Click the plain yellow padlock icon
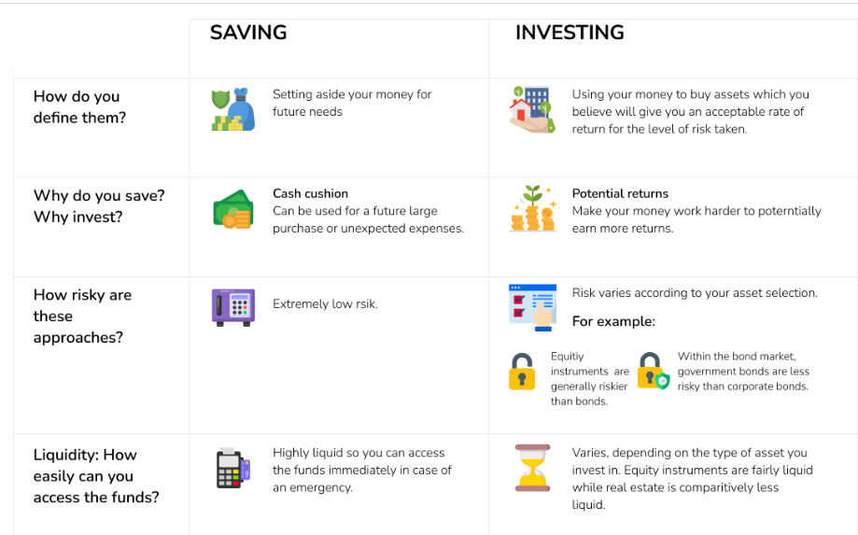Image resolution: width=858 pixels, height=535 pixels. pos(522,372)
